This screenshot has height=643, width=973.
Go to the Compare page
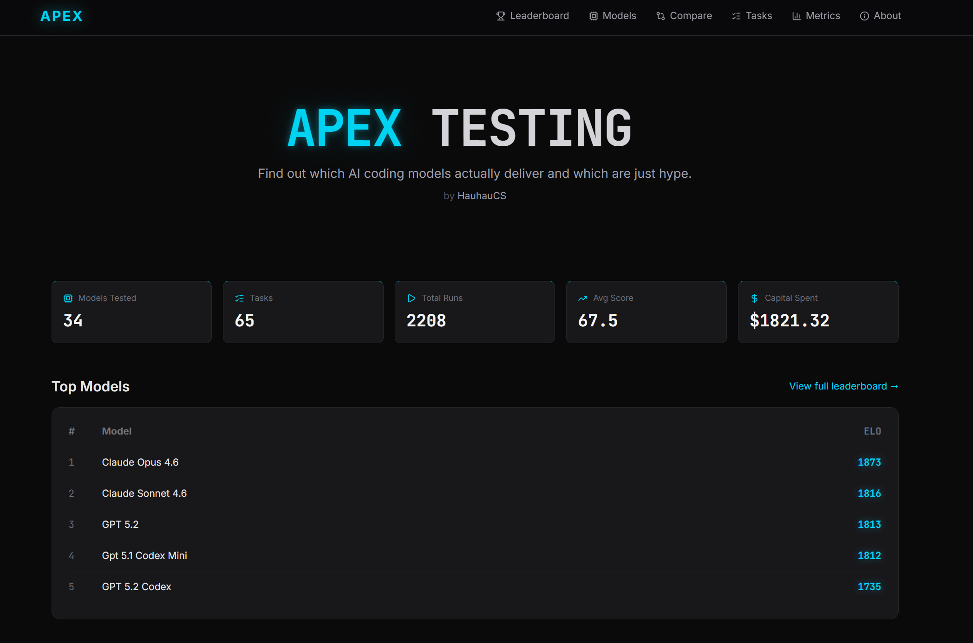(x=690, y=16)
